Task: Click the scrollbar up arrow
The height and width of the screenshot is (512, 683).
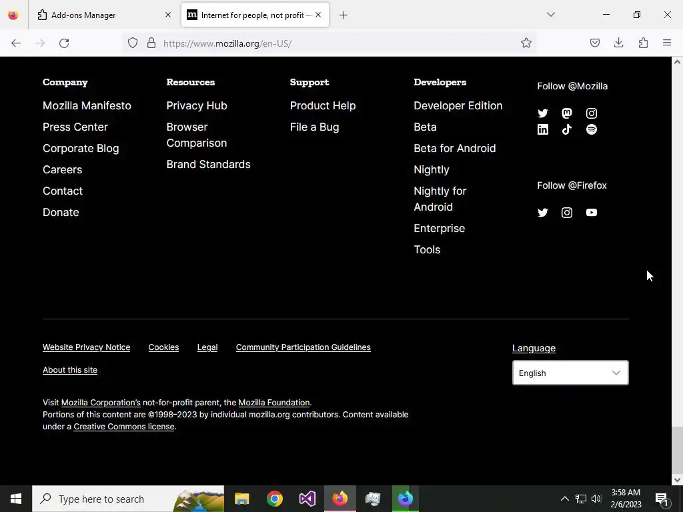Action: (677, 62)
